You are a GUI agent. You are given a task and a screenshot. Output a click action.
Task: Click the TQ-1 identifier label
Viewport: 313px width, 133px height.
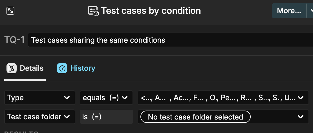pyautogui.click(x=15, y=40)
